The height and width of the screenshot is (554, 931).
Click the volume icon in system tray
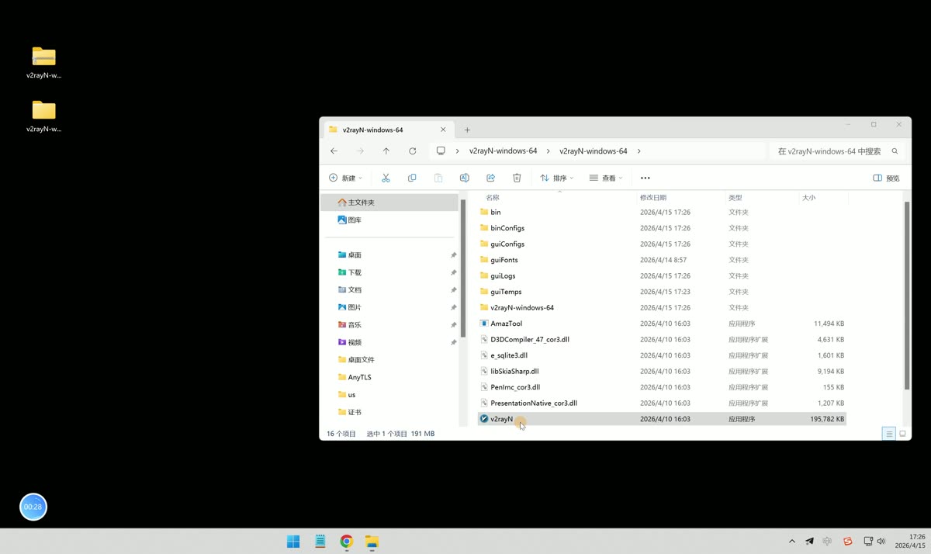(881, 542)
